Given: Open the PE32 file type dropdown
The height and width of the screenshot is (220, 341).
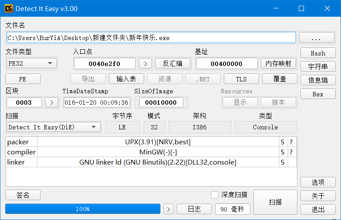Looking at the screenshot, I should pos(32,63).
